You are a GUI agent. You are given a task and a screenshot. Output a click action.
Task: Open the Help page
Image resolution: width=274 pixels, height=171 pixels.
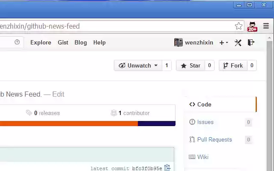(99, 43)
